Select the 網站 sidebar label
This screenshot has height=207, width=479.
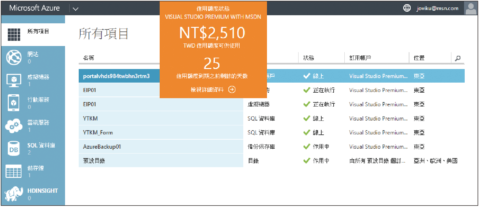(33, 54)
